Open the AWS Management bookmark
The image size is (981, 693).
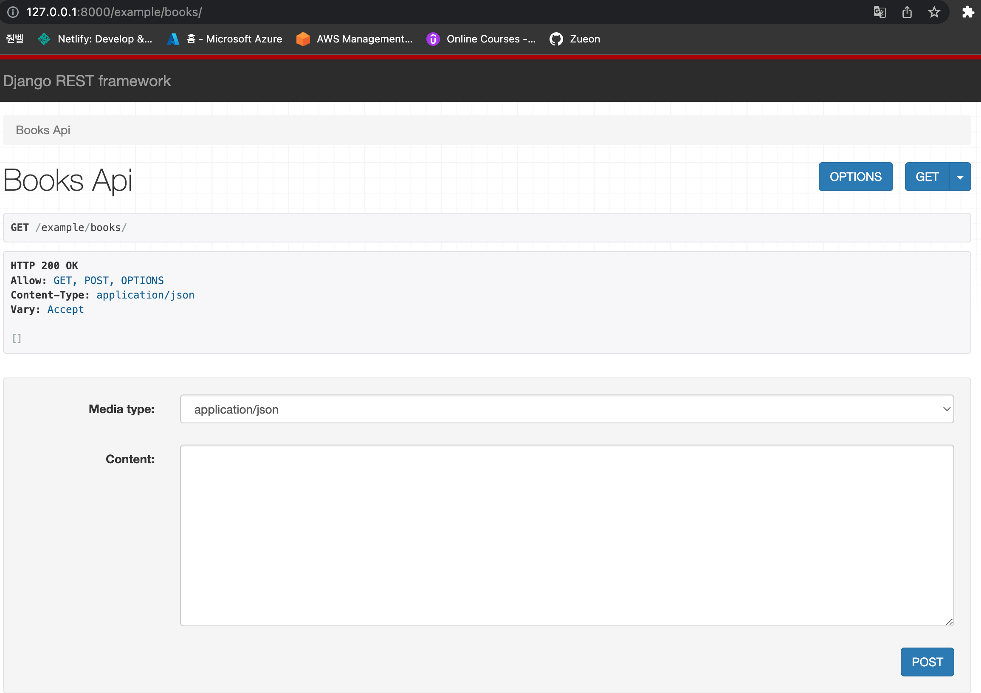click(355, 39)
